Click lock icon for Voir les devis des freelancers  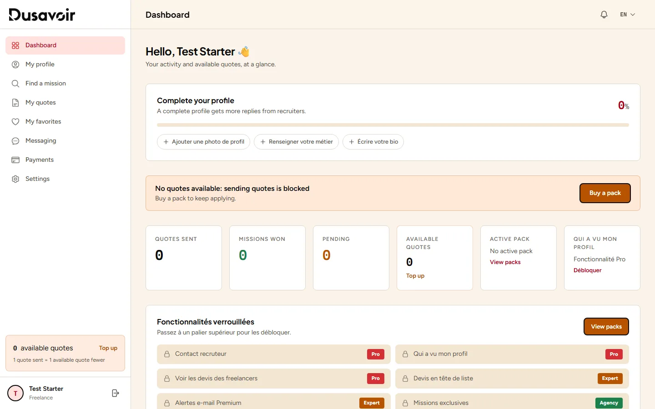[167, 379]
